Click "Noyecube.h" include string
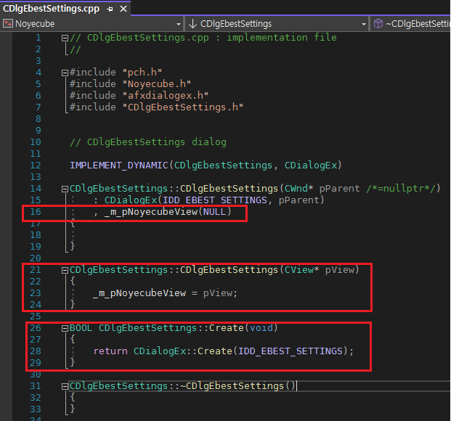451x421 pixels. click(x=156, y=84)
